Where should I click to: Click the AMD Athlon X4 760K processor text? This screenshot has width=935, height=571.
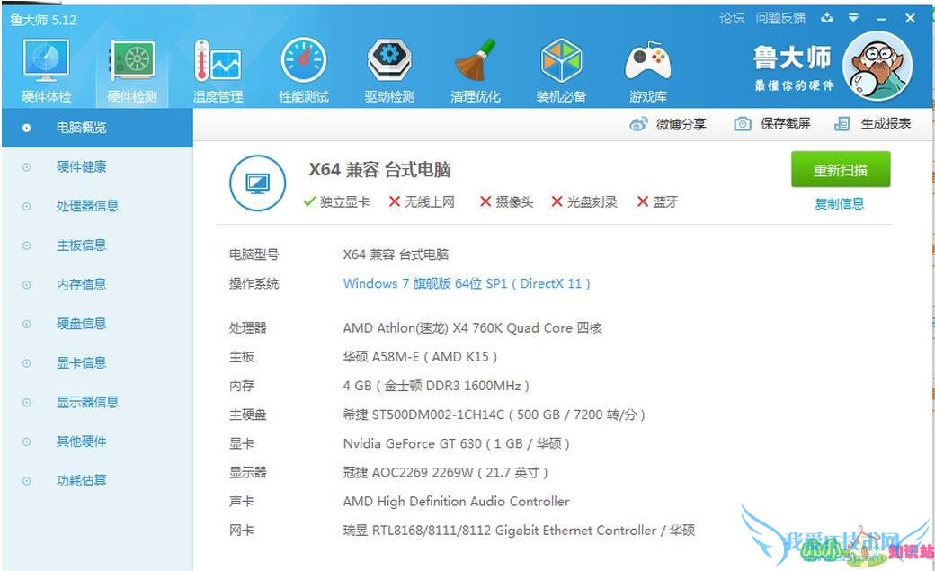472,328
